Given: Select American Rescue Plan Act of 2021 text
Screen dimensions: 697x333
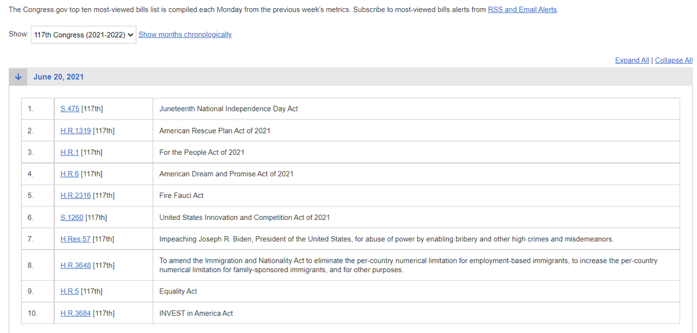Looking at the screenshot, I should tap(215, 131).
